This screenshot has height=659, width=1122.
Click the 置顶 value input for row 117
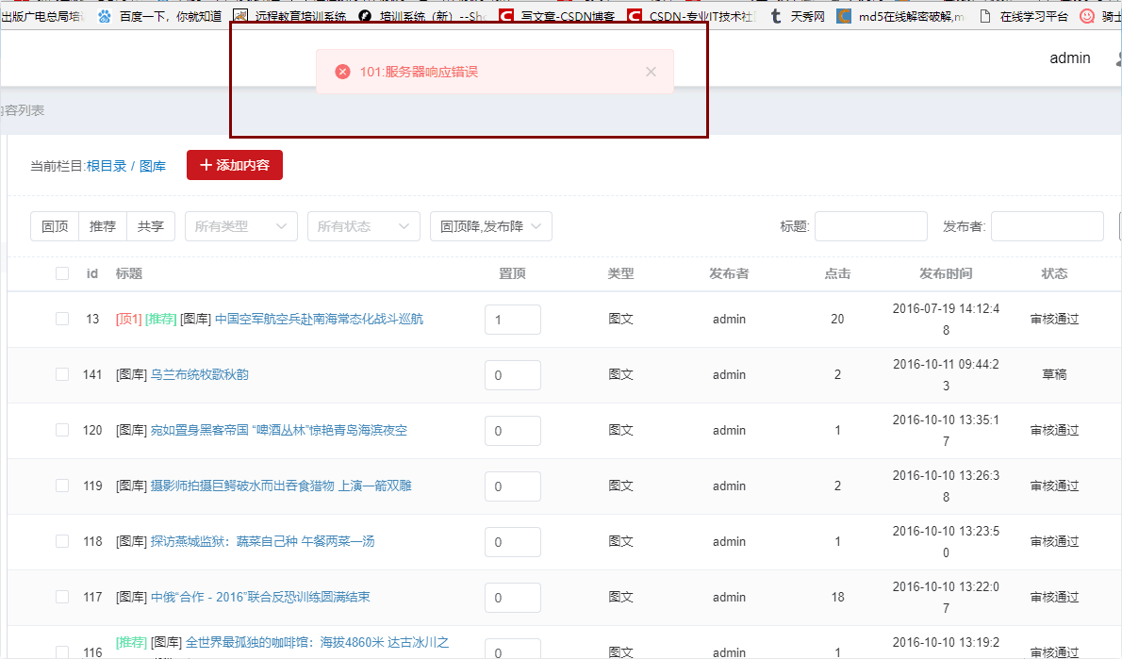click(512, 598)
